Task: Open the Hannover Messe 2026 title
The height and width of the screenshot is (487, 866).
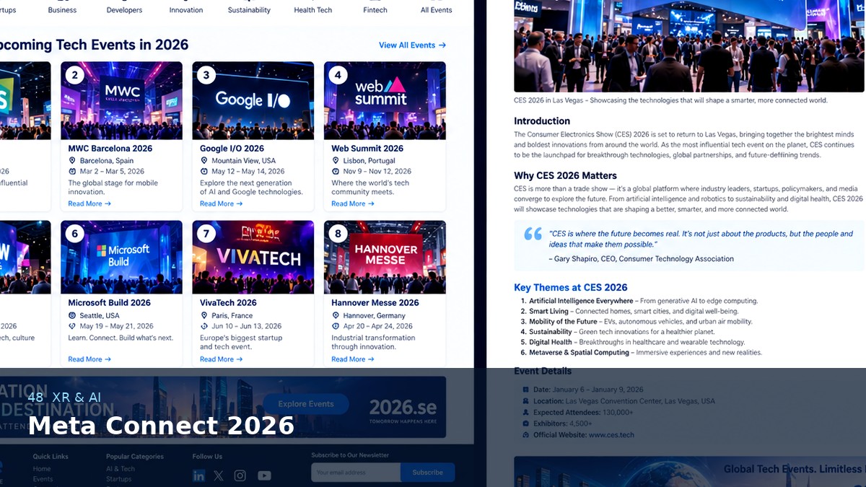Action: (x=375, y=303)
